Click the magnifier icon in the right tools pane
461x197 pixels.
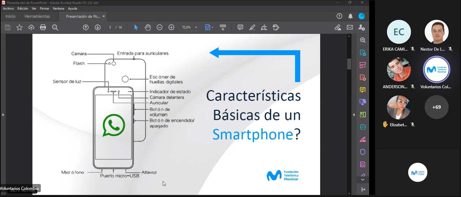363,40
